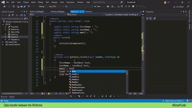Viewport: 192px width, 108px height.
Task: Click the IntelliSense filter lightning icon
Action: (106, 96)
